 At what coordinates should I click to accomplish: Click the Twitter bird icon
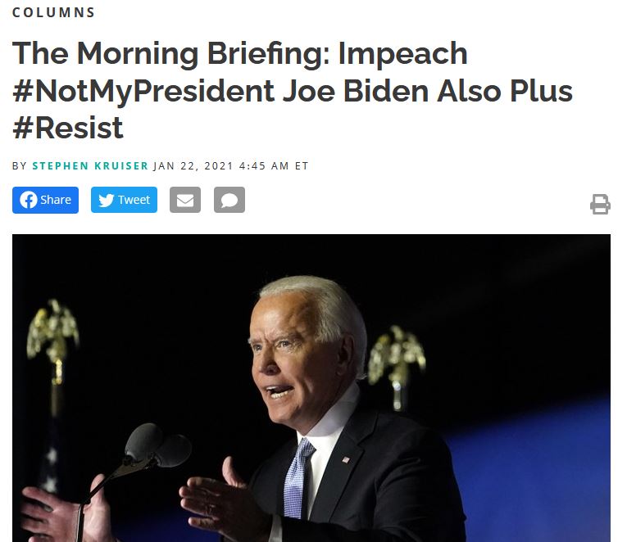click(106, 200)
